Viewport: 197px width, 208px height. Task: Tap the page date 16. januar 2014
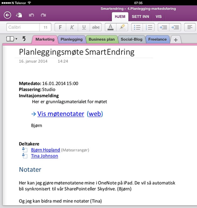click(33, 61)
